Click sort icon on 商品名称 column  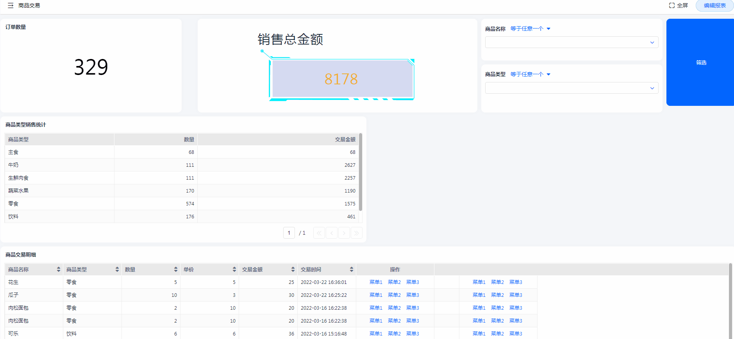tap(59, 269)
